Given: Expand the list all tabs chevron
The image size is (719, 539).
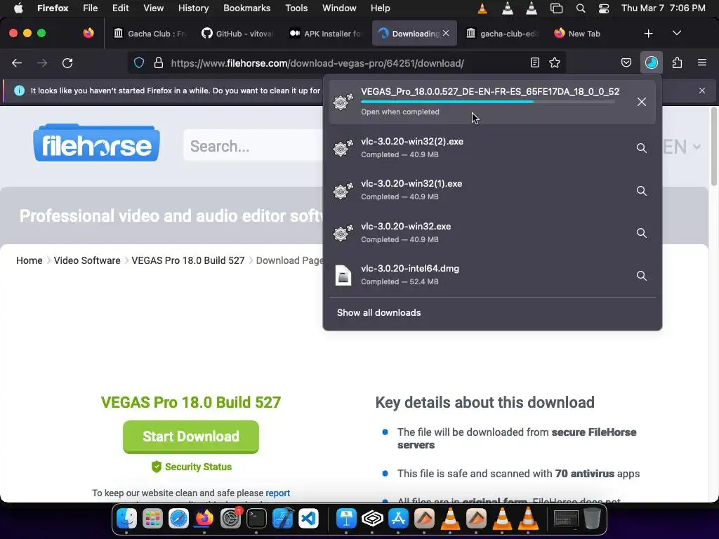Looking at the screenshot, I should point(676,34).
